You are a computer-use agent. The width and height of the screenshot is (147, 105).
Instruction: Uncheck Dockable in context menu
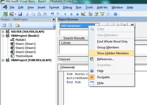coord(111,77)
